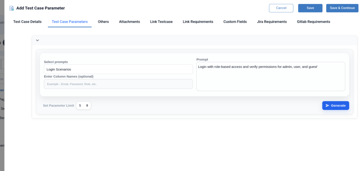Click the Save button
This screenshot has width=364, height=171.
[310, 8]
